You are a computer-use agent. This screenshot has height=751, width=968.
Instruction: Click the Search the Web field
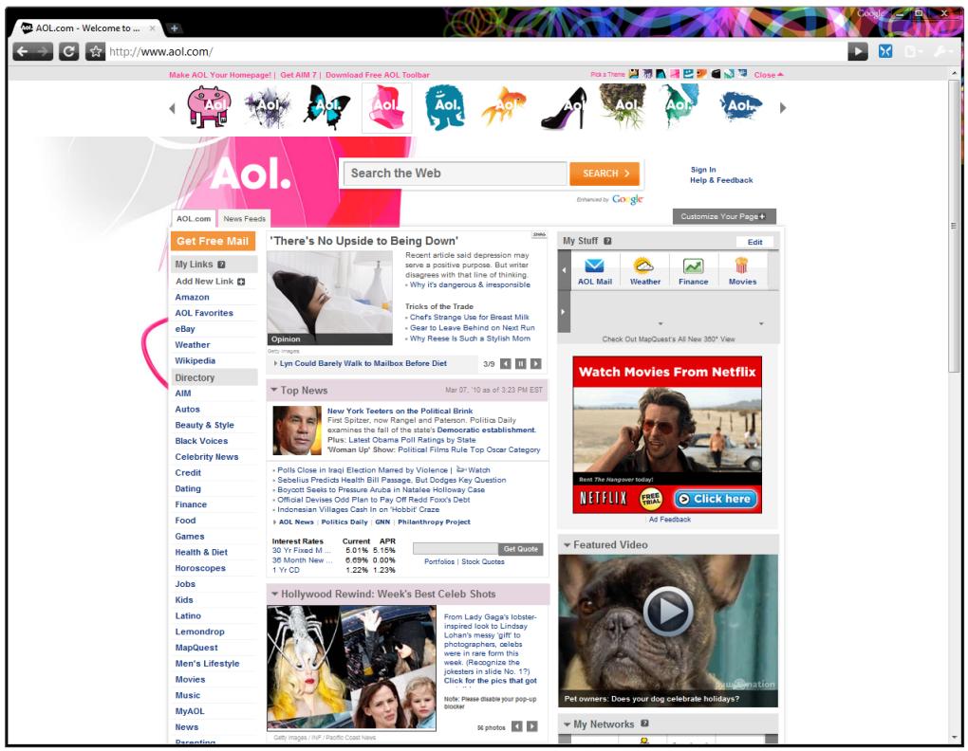(455, 174)
